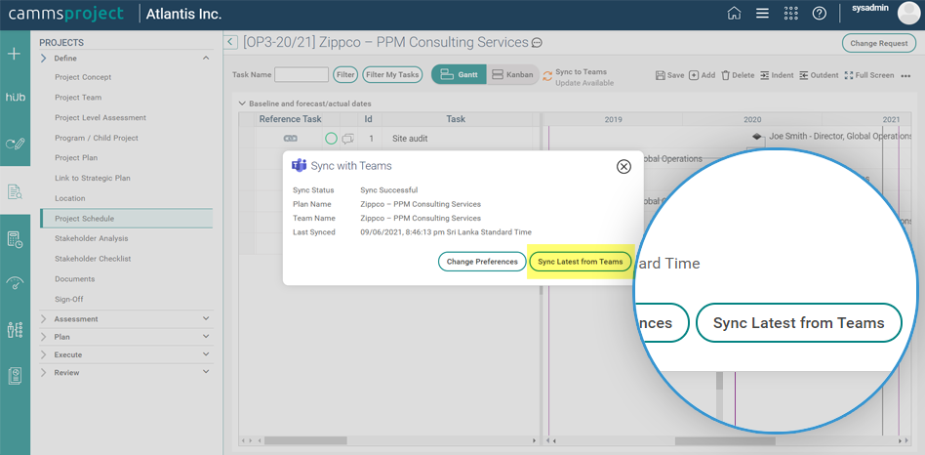Open the apps grid icon
The image size is (925, 455).
click(x=791, y=14)
